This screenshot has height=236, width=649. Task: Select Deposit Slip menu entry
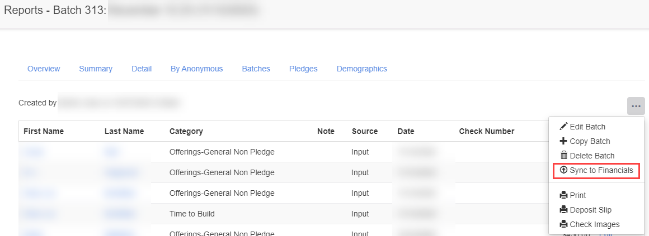coord(590,210)
